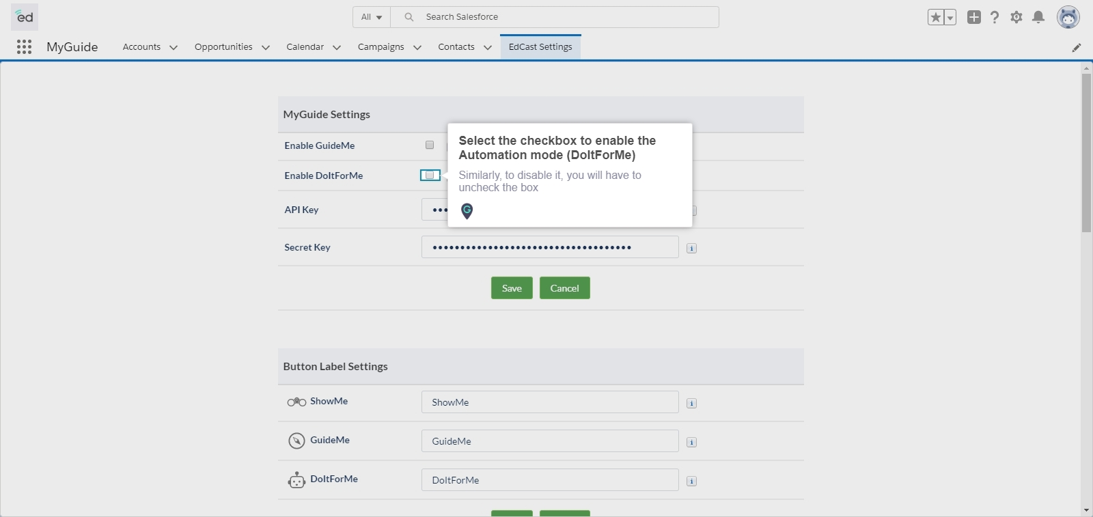Expand the Calendar tab chevron
1093x517 pixels.
point(337,47)
